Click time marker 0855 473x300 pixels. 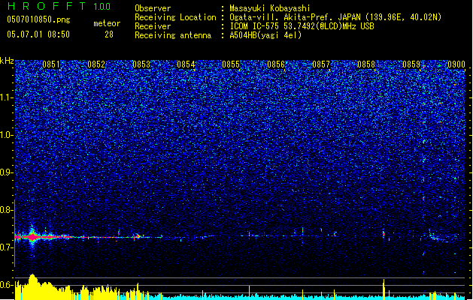pyautogui.click(x=231, y=64)
